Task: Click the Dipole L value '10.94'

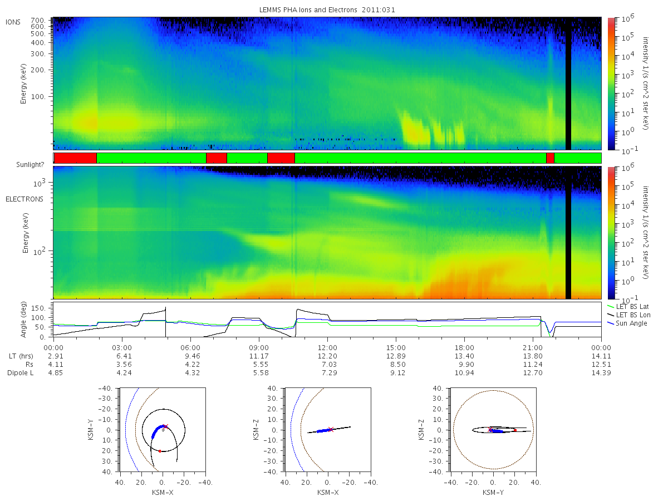Action: tap(464, 372)
